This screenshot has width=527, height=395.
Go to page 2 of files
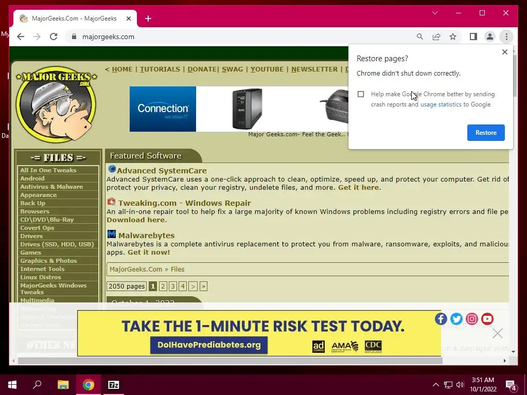click(x=163, y=286)
